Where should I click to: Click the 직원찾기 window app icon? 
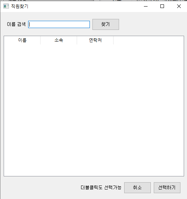coord(6,6)
